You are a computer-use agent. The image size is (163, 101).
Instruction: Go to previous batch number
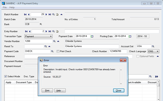pos(29,14)
